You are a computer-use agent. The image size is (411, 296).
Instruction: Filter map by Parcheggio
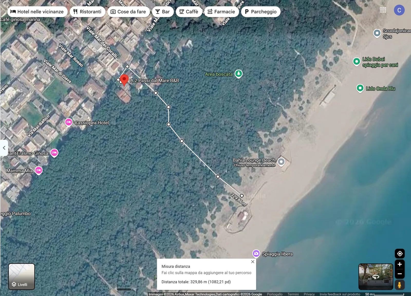261,12
